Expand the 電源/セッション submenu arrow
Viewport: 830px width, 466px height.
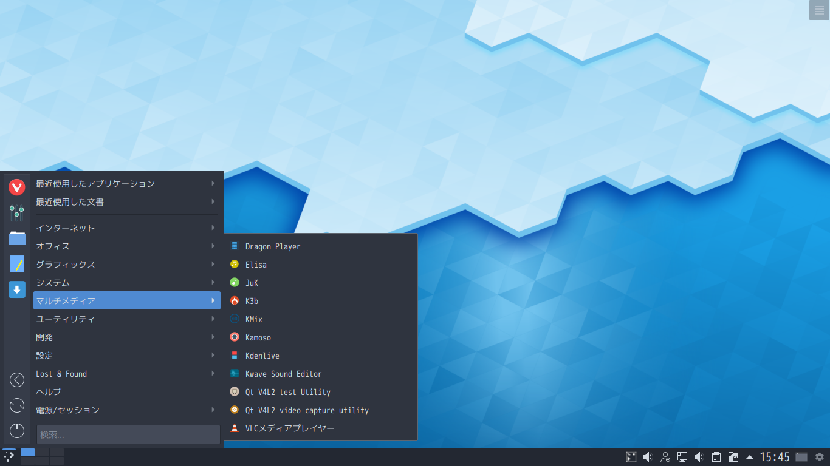click(x=213, y=410)
